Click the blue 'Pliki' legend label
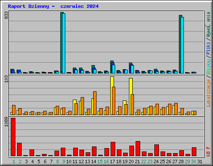213x166 pixels. coord(208,48)
